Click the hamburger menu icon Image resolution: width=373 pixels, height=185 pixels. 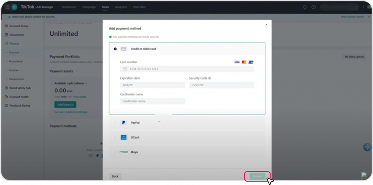(x=7, y=7)
